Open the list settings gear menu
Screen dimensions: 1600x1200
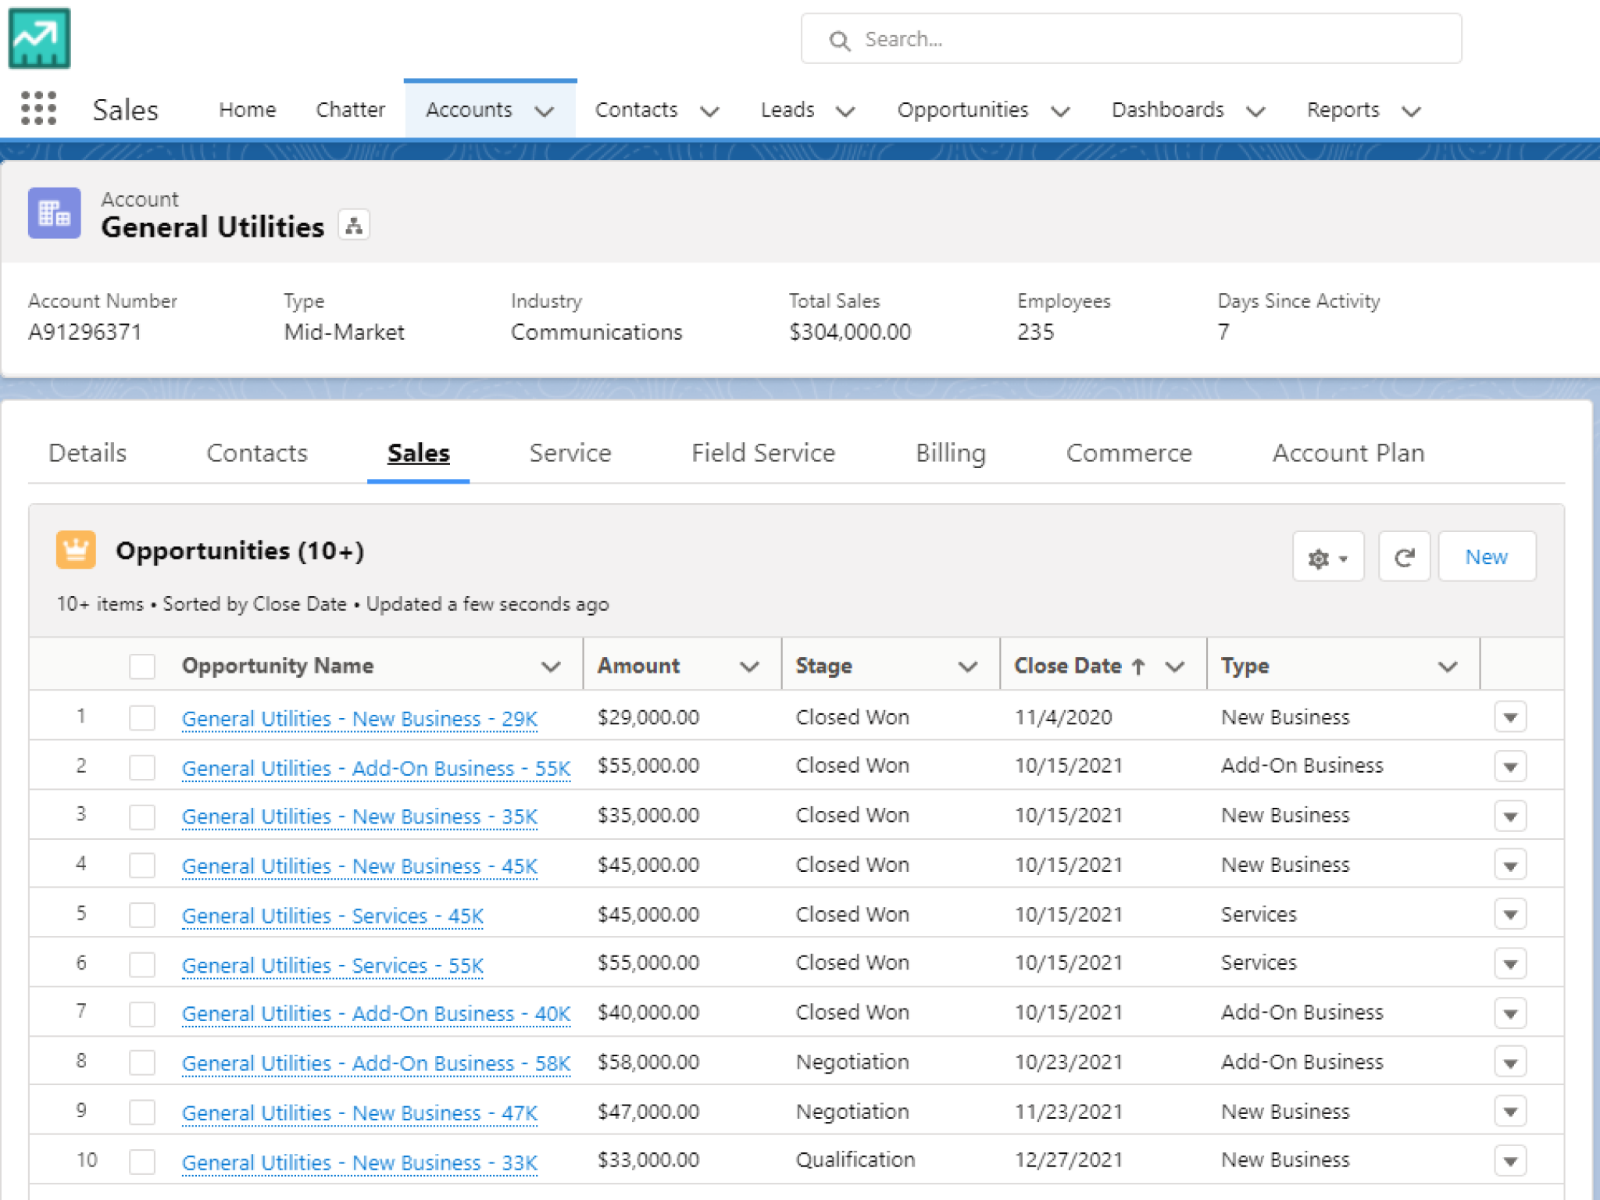1327,557
